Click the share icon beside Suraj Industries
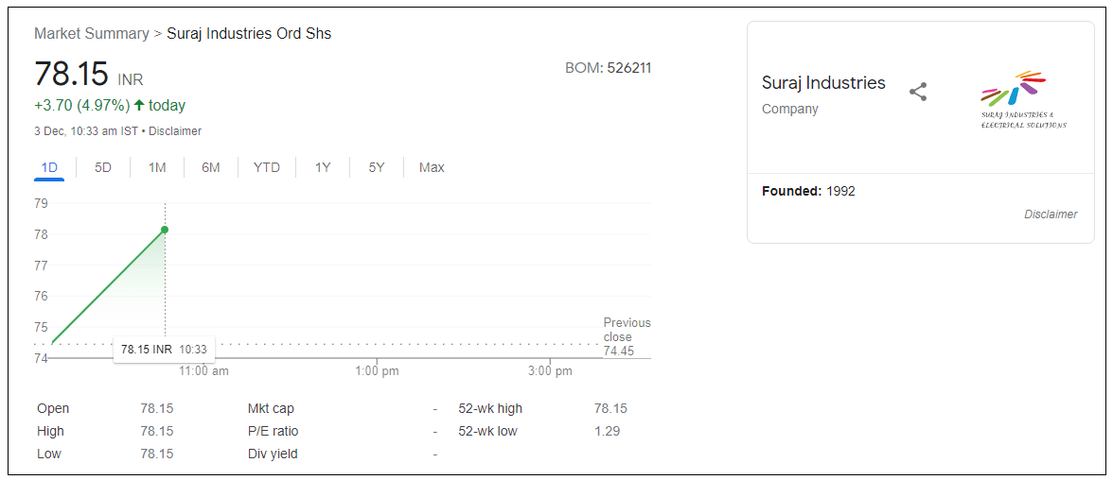The height and width of the screenshot is (480, 1113). pyautogui.click(x=917, y=92)
